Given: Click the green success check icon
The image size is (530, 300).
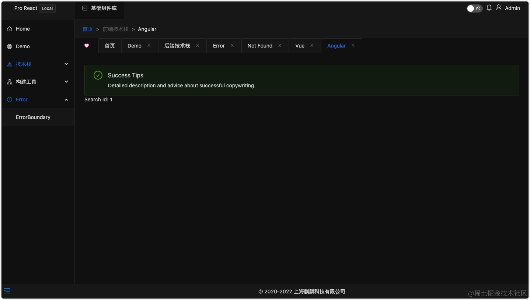Looking at the screenshot, I should point(98,75).
